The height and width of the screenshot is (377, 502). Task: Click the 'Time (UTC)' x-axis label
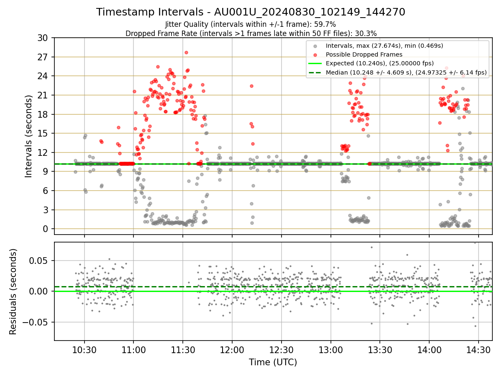[x=273, y=362]
